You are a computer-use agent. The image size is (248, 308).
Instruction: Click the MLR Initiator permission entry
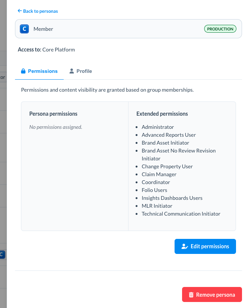[157, 206]
